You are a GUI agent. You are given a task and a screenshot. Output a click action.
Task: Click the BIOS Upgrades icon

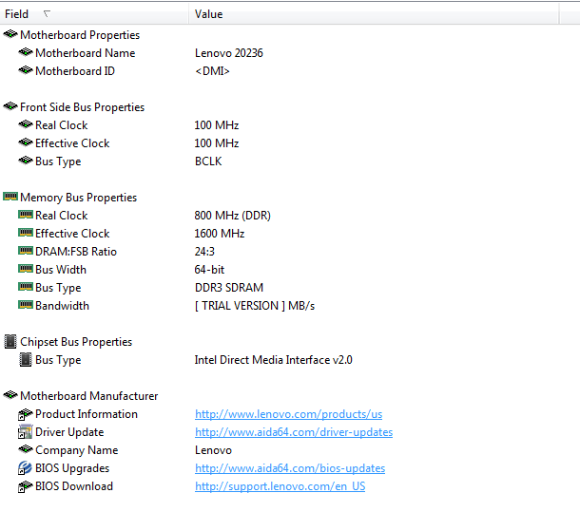coord(25,468)
